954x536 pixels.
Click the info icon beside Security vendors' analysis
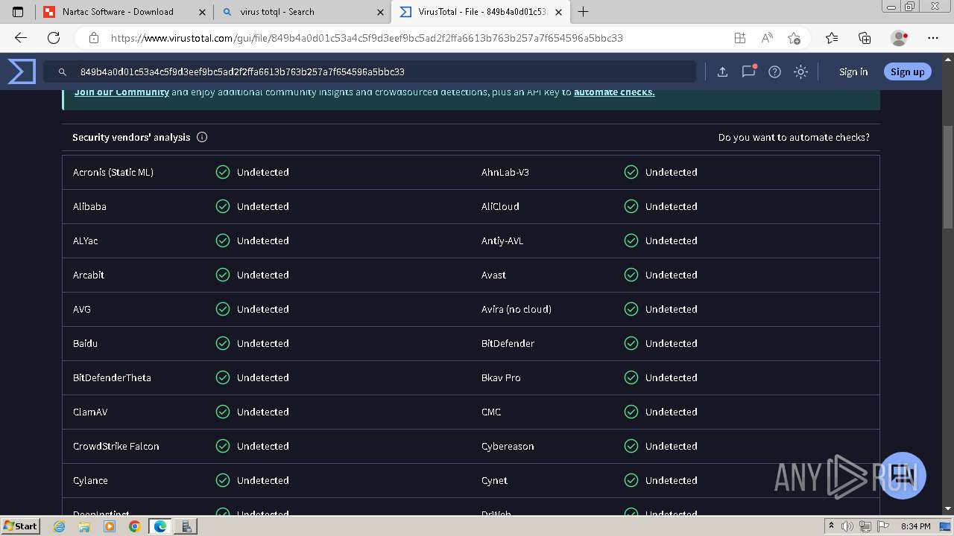pos(202,137)
